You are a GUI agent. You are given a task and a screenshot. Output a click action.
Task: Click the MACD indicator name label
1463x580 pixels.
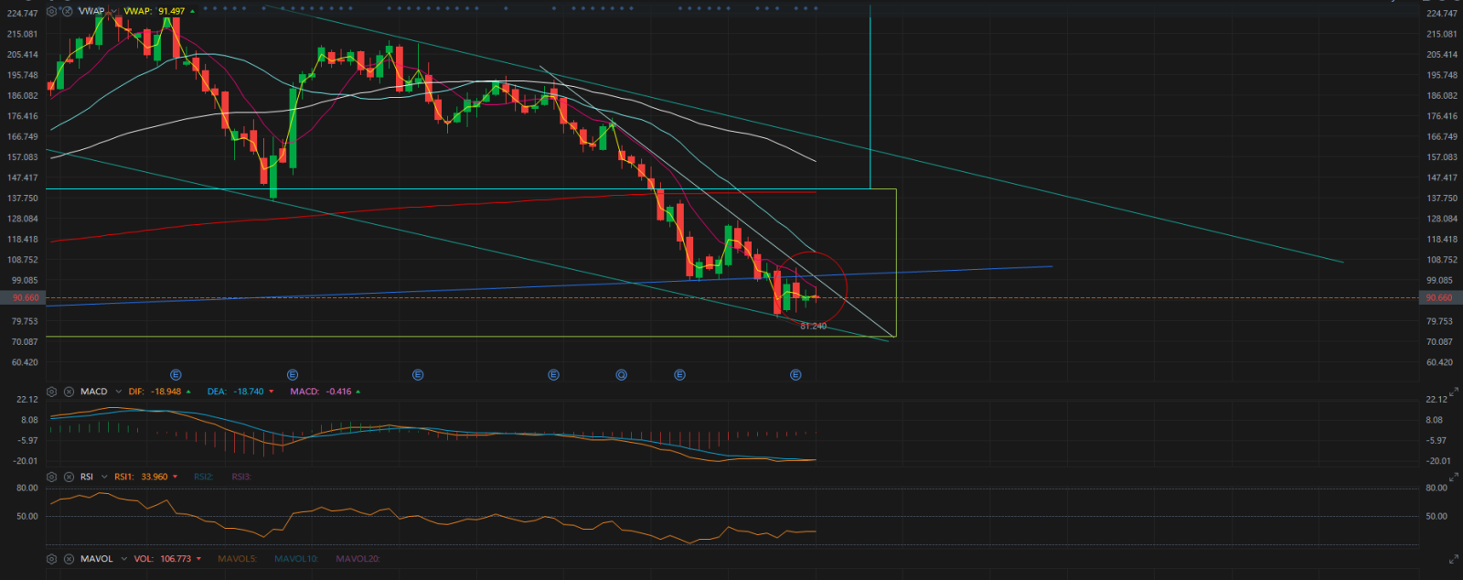tap(94, 392)
